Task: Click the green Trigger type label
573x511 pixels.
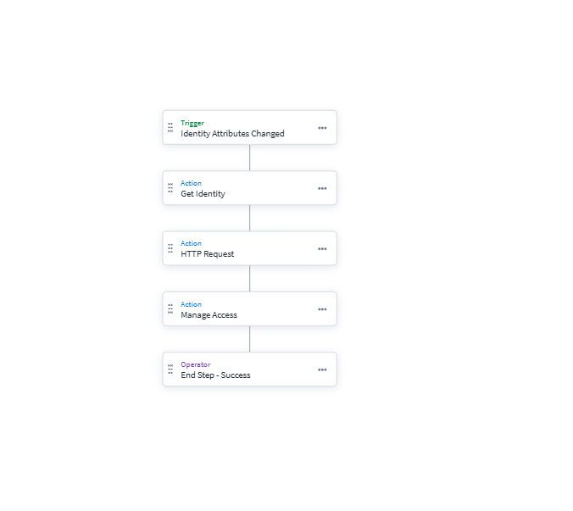Action: coord(192,123)
